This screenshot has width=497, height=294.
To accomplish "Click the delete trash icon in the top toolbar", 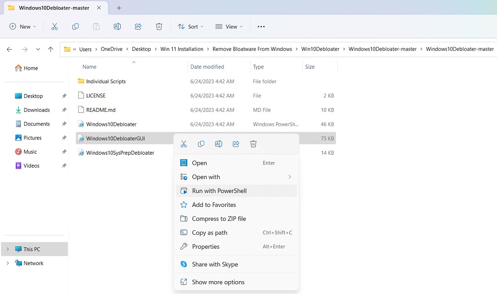I will [159, 26].
